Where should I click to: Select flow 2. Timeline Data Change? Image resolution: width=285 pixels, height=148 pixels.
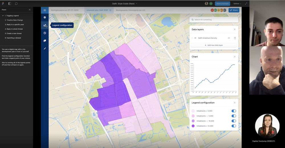click(14, 20)
